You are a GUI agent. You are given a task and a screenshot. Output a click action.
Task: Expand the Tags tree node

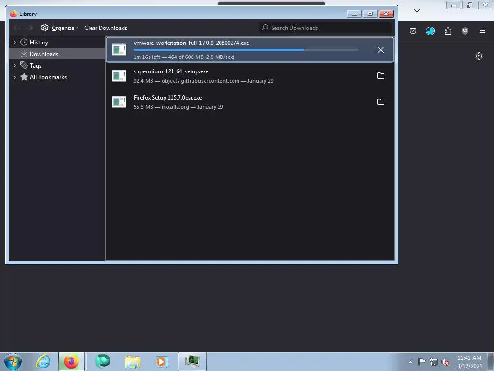(x=14, y=66)
